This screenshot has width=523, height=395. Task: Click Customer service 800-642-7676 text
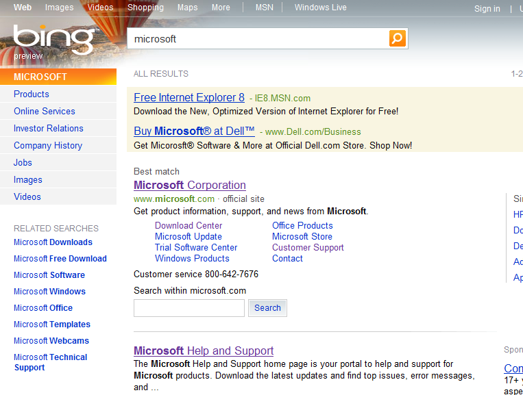[196, 274]
